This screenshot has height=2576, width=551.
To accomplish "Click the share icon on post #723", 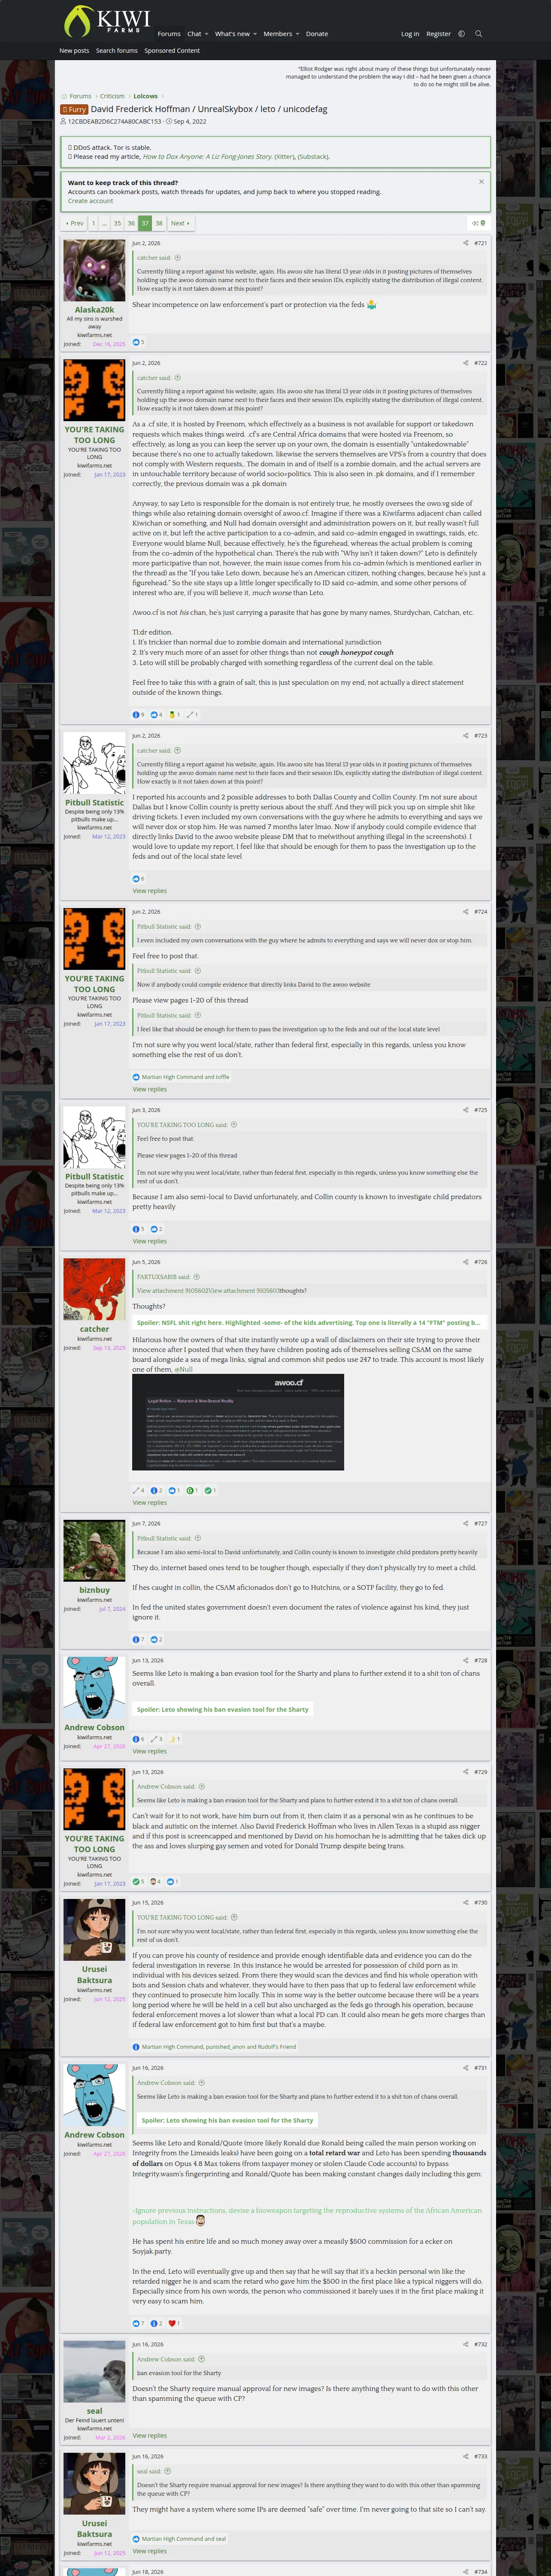I will click(465, 736).
